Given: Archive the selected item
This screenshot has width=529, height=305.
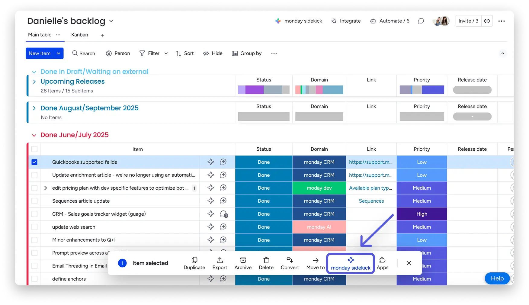Looking at the screenshot, I should pyautogui.click(x=243, y=263).
